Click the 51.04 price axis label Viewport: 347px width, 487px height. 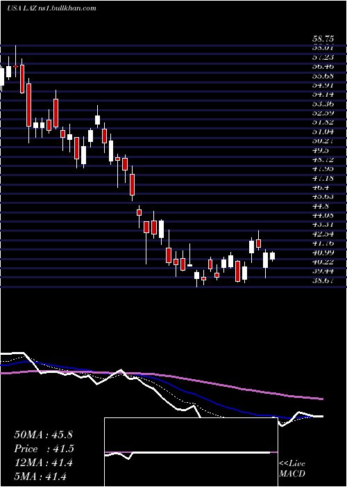point(323,131)
